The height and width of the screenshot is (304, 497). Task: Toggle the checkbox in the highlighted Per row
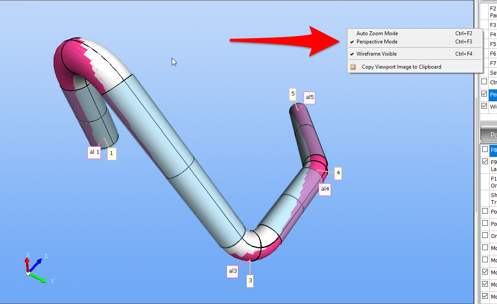[484, 94]
